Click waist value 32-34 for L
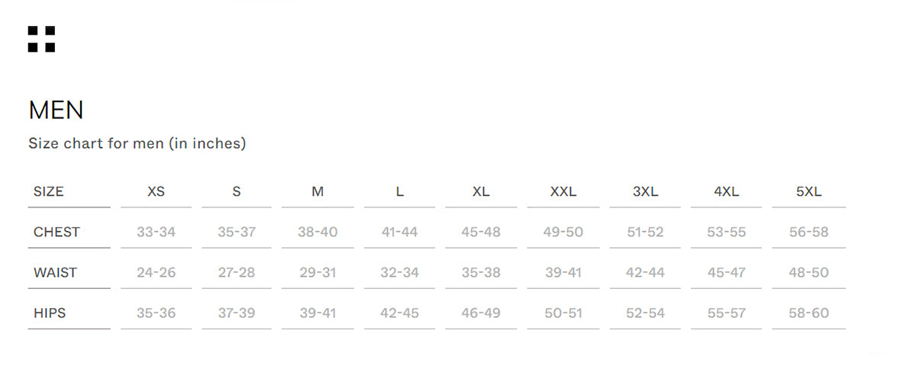 point(399,272)
